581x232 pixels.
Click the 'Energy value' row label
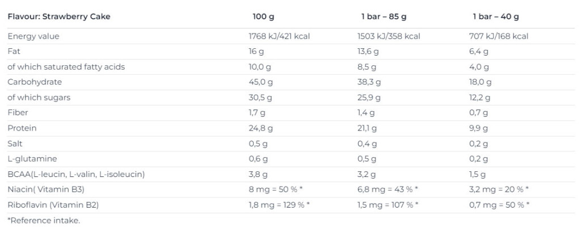click(33, 36)
